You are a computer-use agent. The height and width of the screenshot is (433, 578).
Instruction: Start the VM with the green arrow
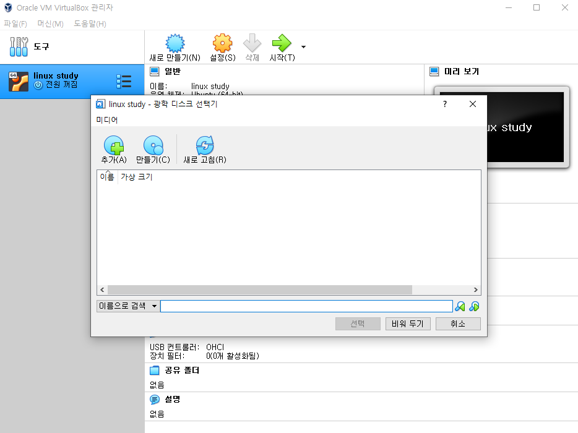(282, 43)
